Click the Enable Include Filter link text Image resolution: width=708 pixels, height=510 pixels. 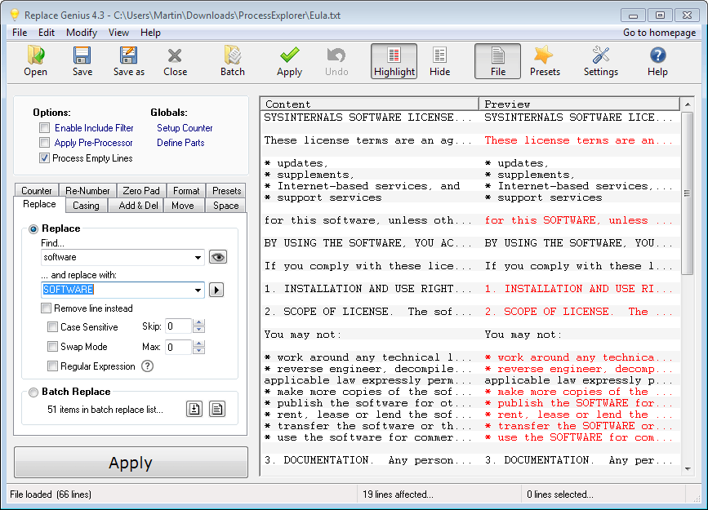(94, 128)
